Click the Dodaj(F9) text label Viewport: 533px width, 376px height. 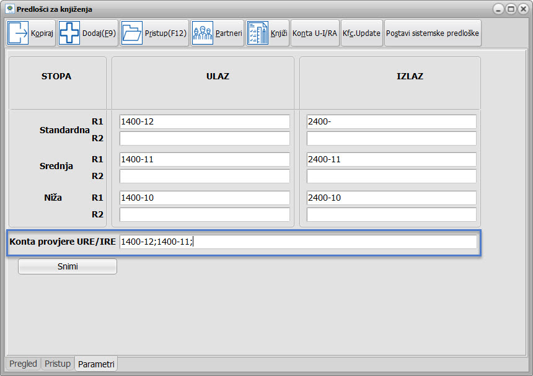pos(99,33)
